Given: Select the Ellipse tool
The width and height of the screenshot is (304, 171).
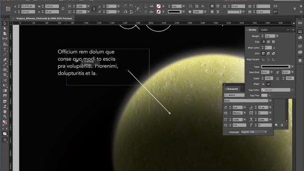Looking at the screenshot, I should click(x=5, y=75).
